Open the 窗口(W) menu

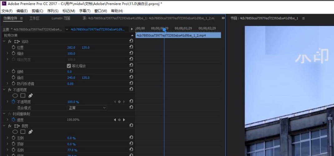[x=101, y=11]
